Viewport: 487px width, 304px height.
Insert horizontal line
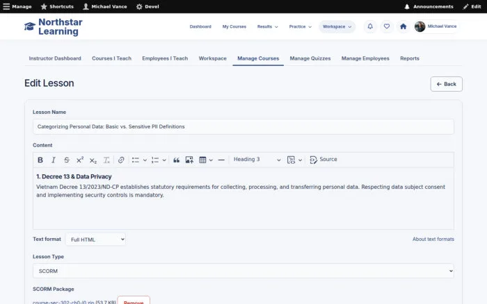[x=221, y=160]
